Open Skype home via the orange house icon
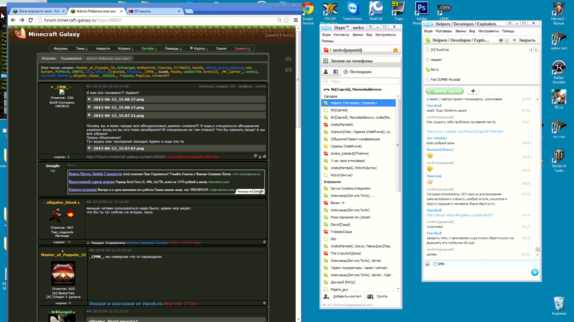 click(396, 50)
